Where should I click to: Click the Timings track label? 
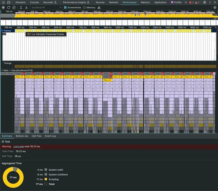[8, 63]
